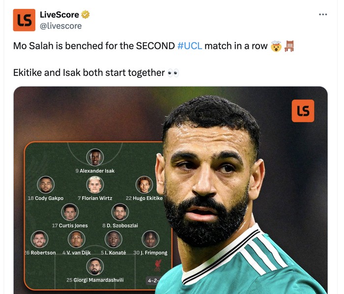Click the LiveScore account name
Viewport: 344px width, 294px height.
[x=59, y=15]
